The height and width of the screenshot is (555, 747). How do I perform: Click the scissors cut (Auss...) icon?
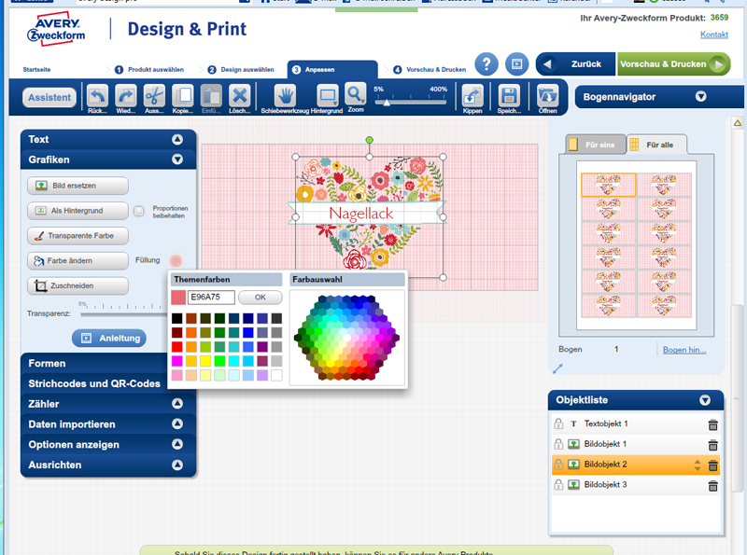pos(155,95)
